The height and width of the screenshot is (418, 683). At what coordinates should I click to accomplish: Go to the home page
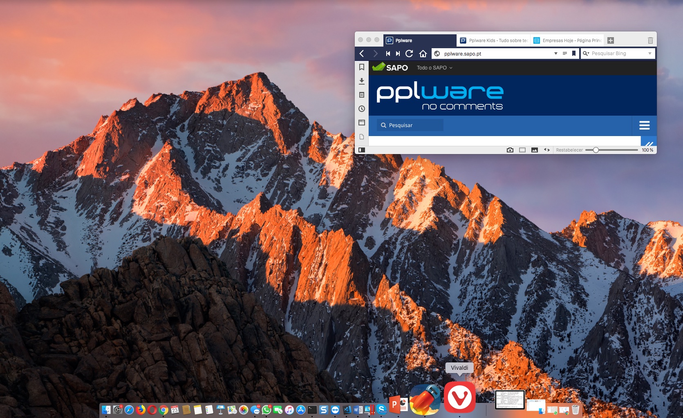coord(423,54)
